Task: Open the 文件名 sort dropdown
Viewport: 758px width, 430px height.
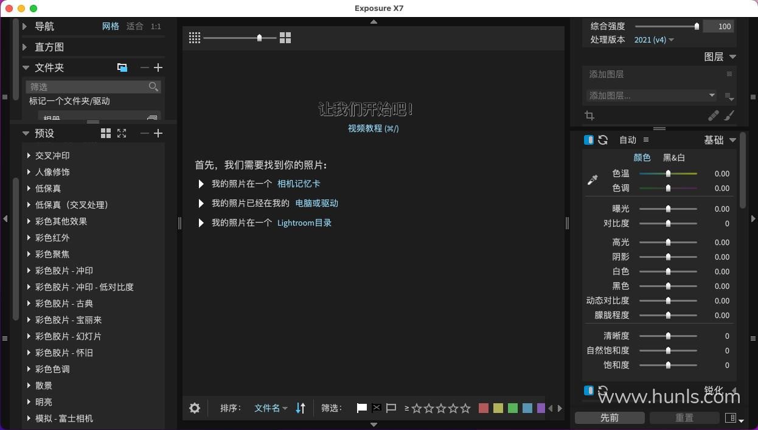Action: (271, 408)
